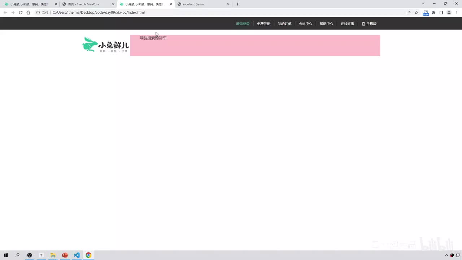Show hidden system tray icons

click(446, 255)
